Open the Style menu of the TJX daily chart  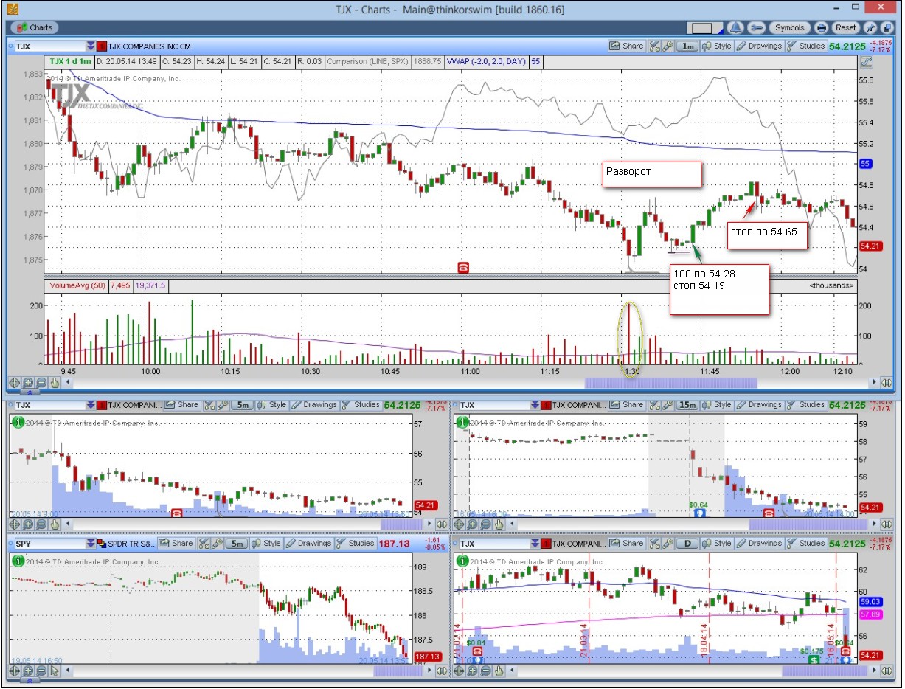tap(716, 544)
